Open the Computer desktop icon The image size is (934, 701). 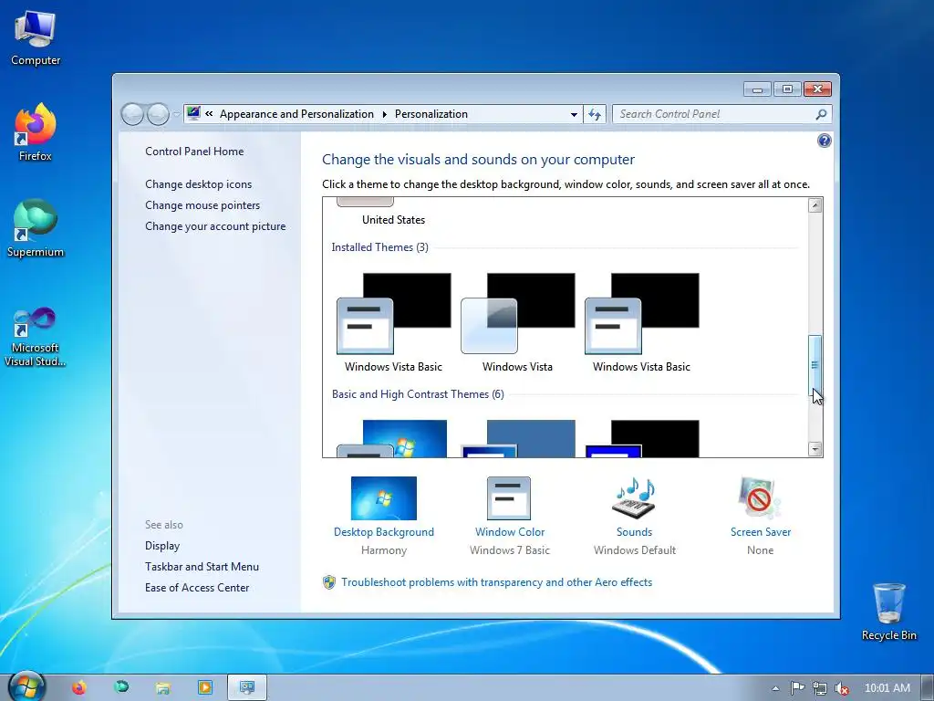[36, 38]
